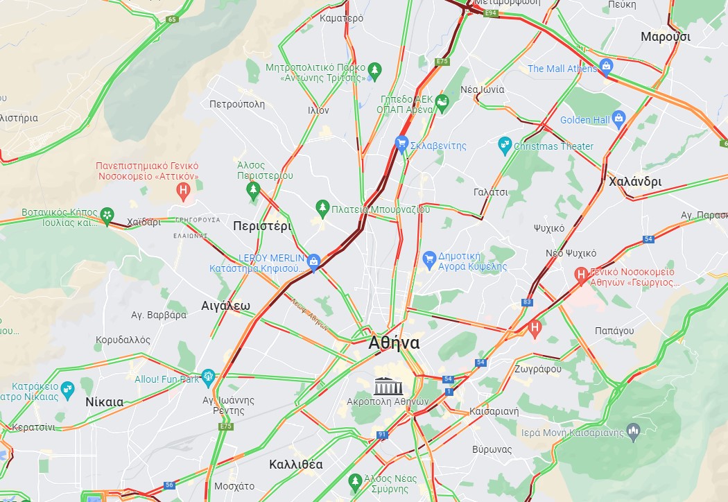The image size is (728, 502).
Task: Click the Αττικόν hospital H marker
Action: 184,191
